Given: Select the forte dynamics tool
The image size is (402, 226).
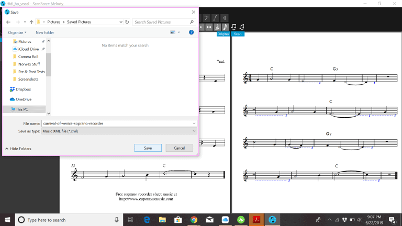Looking at the screenshot, I should click(x=215, y=18).
